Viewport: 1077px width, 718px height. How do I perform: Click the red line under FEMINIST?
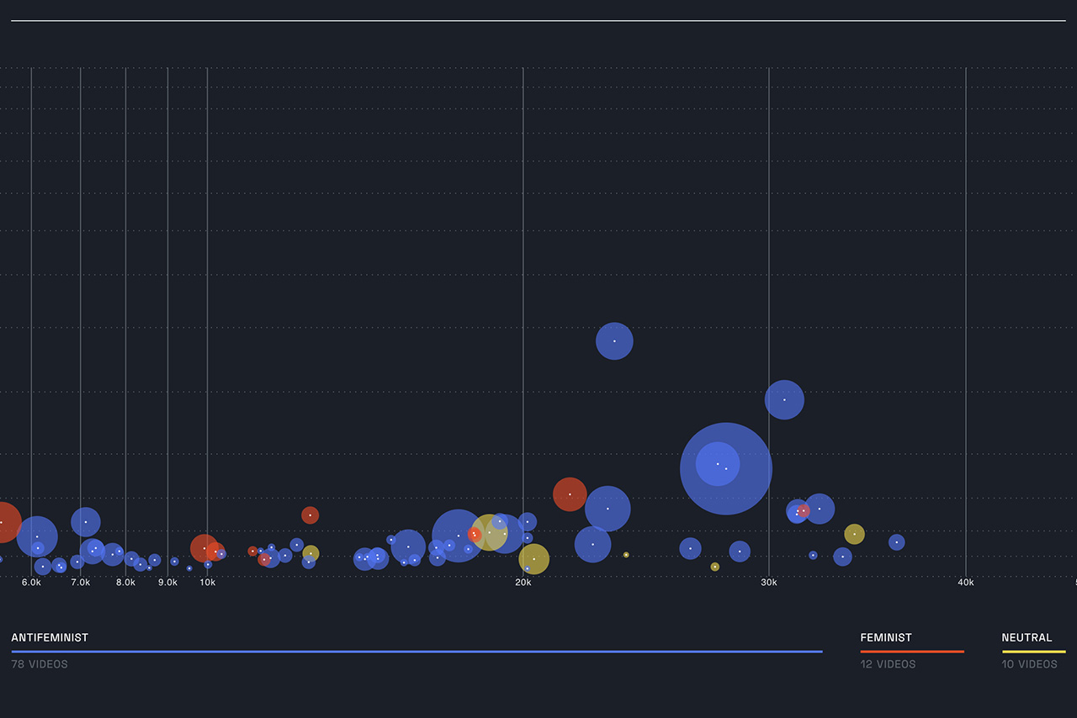pos(912,652)
